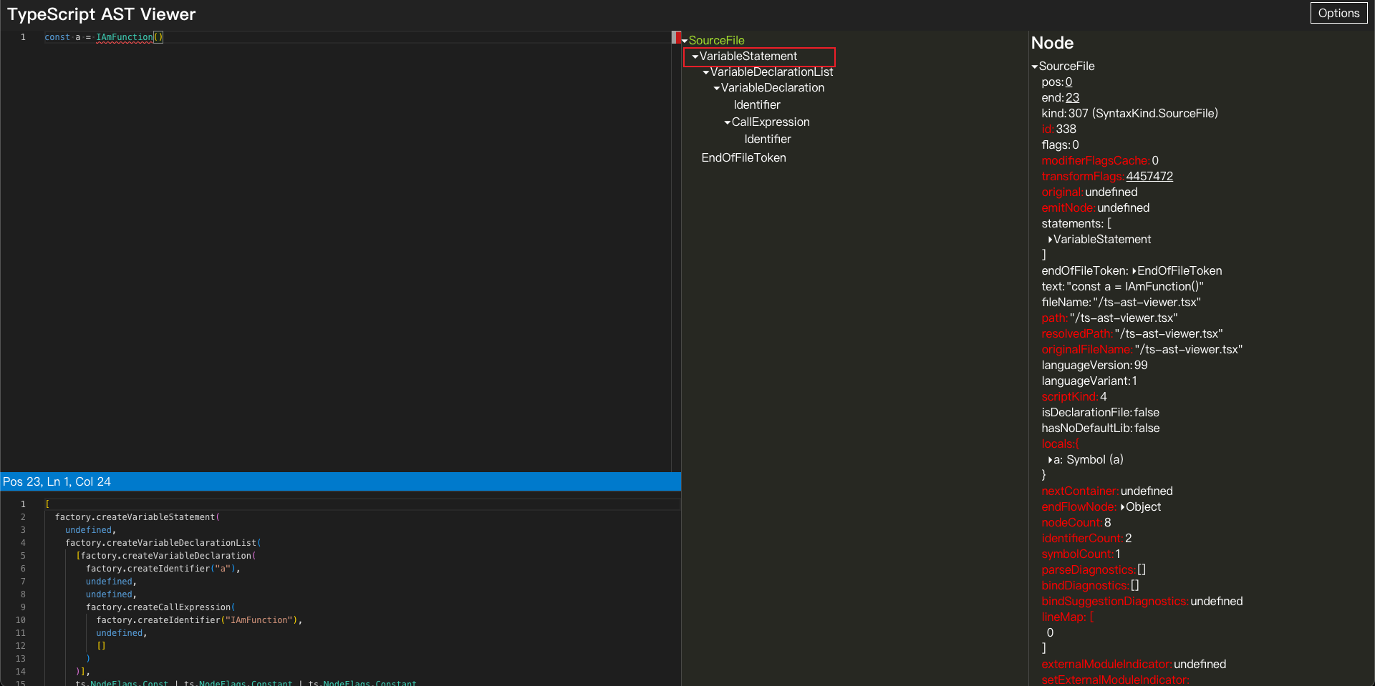Expand the a: Symbol locals entry
The image size is (1375, 686).
click(x=1051, y=460)
